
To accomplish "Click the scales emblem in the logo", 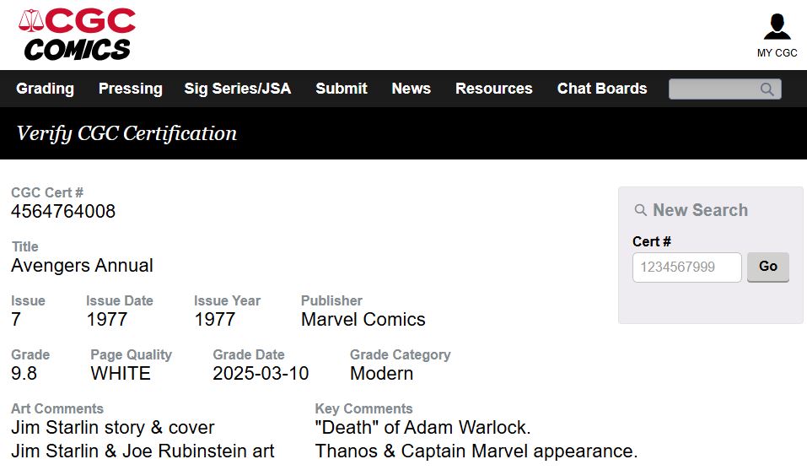I will tap(31, 20).
